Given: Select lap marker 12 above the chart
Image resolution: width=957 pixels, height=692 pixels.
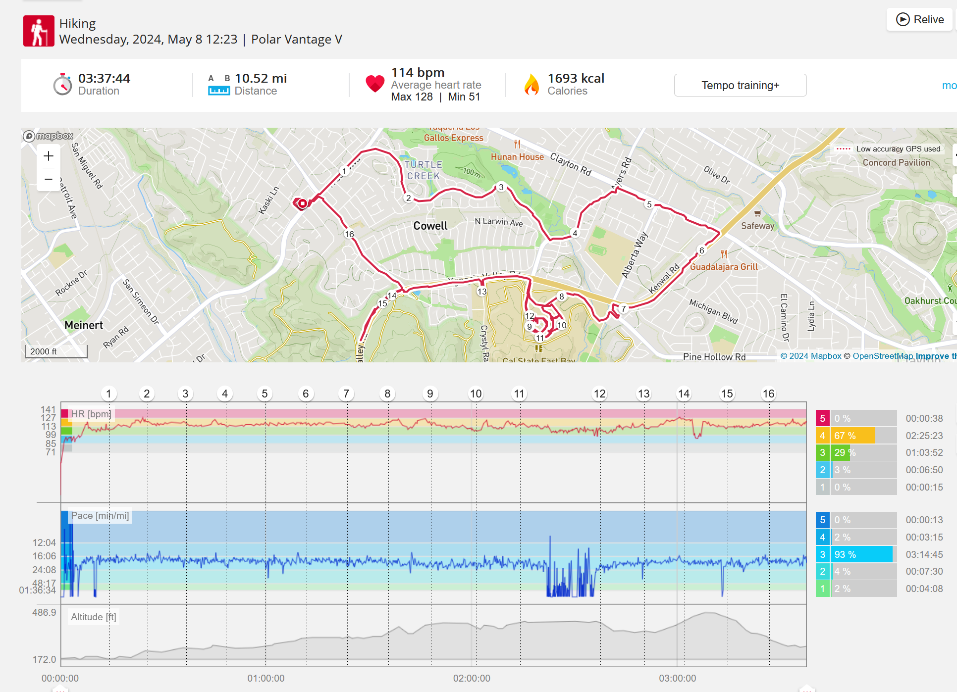Looking at the screenshot, I should click(x=599, y=394).
